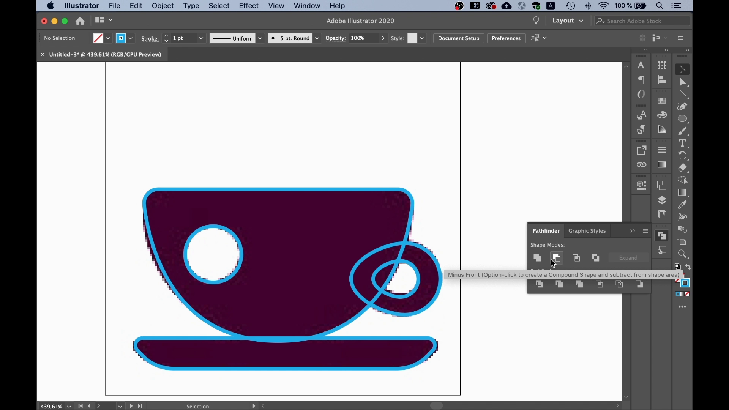Open the brush definition 5 pt. Round dropdown
Screen dimensions: 729x410
tap(317, 38)
